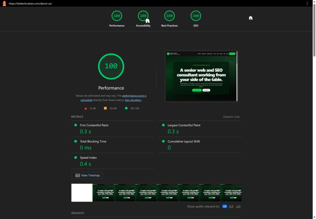Toggle Expand view for the metrics
This screenshot has width=316, height=219.
[231, 117]
